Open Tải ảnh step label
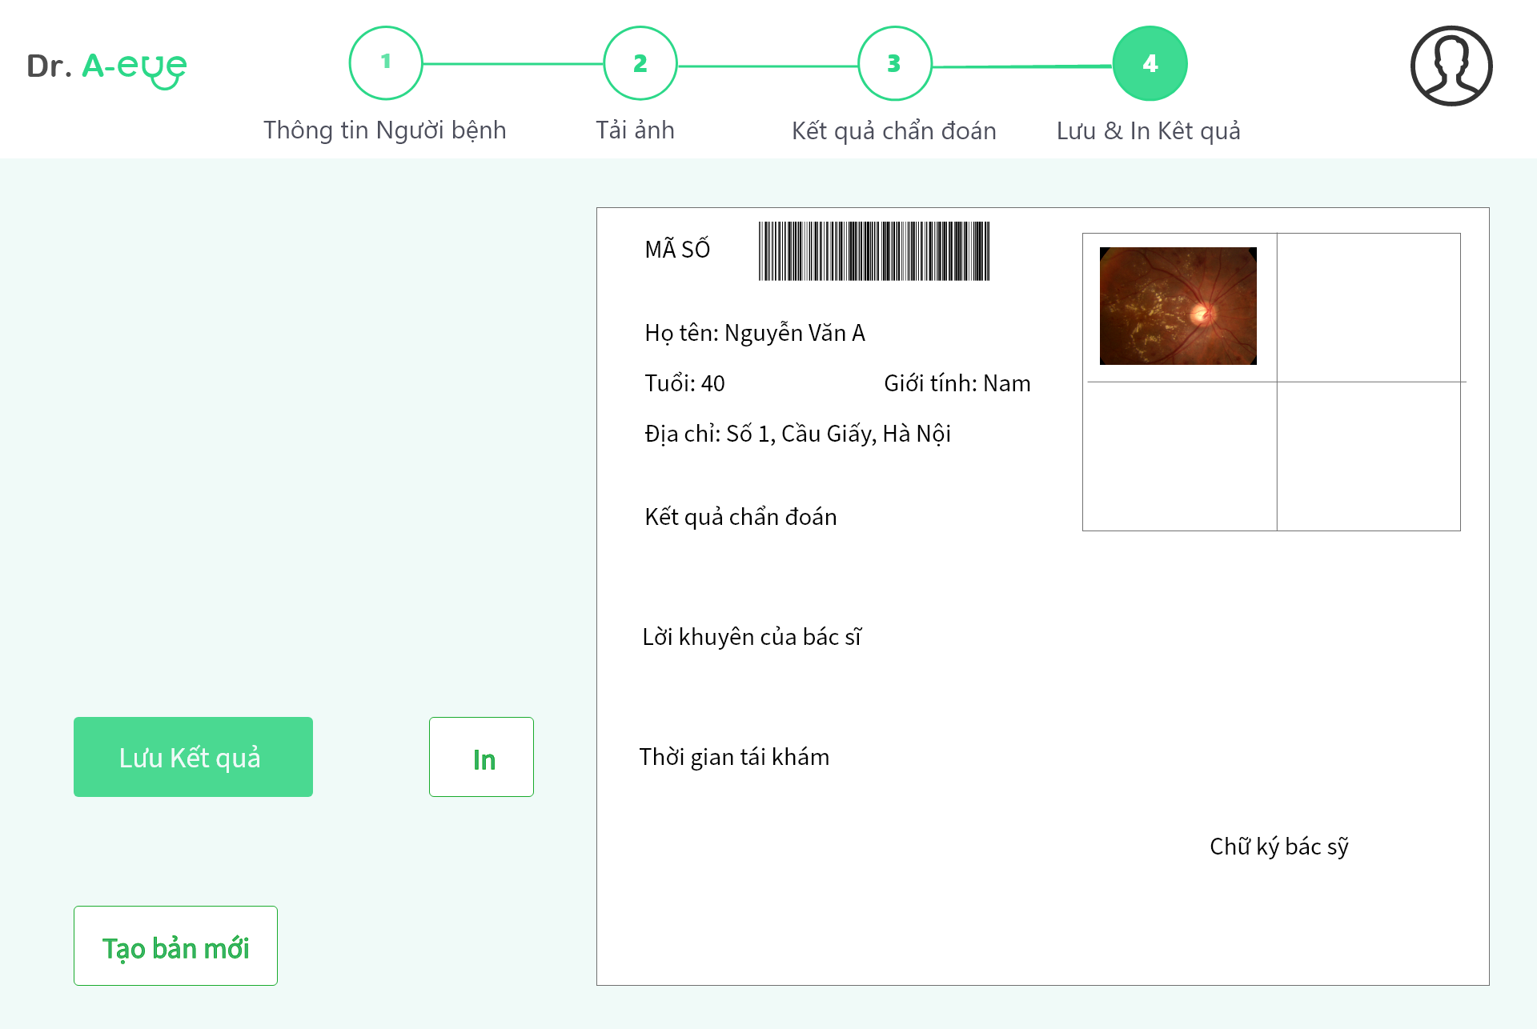This screenshot has width=1537, height=1029. [635, 130]
